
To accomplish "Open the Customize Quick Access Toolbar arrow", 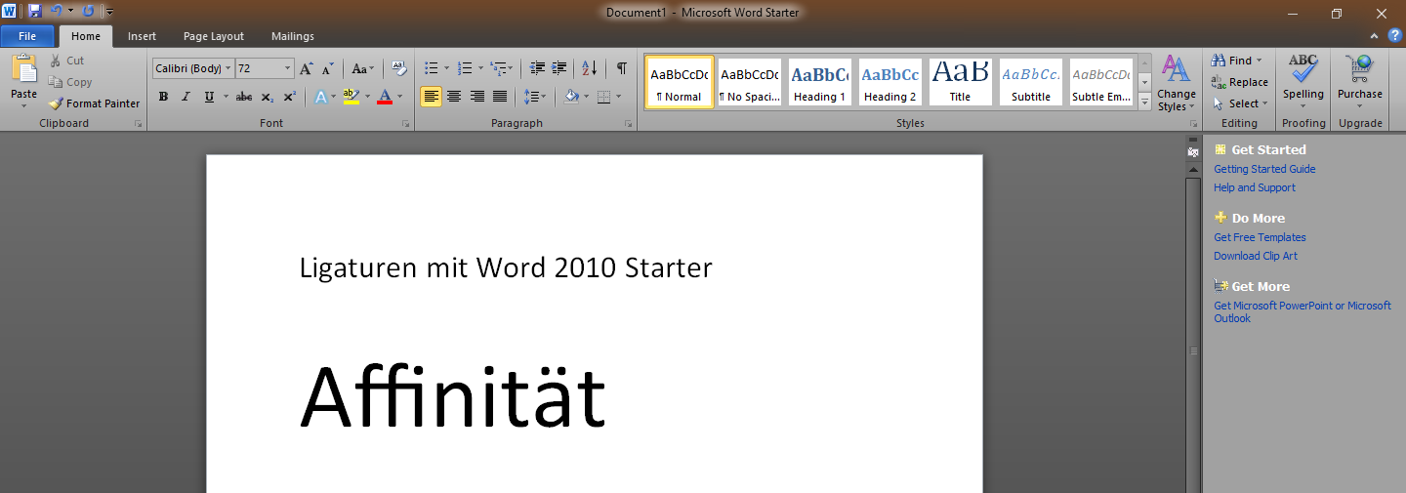I will click(109, 12).
